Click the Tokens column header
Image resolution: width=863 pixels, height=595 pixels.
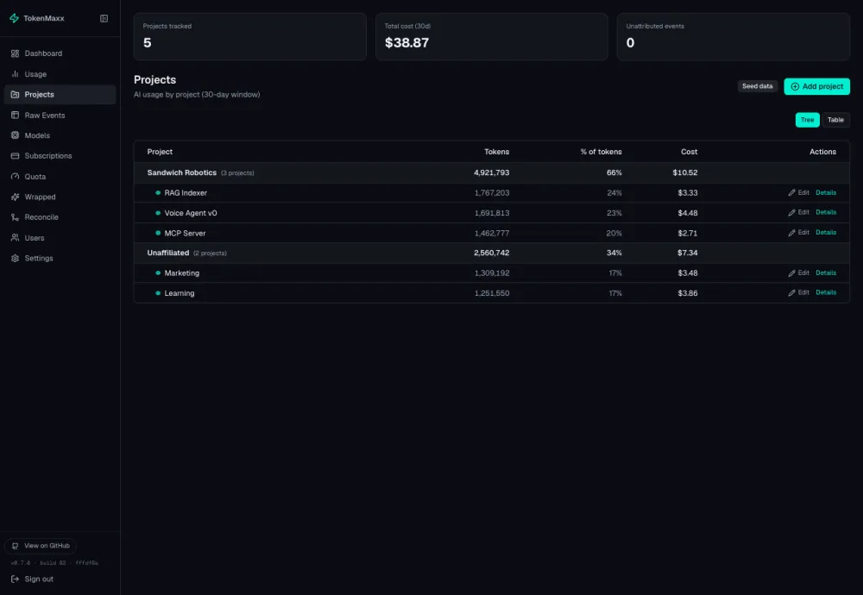pos(496,152)
